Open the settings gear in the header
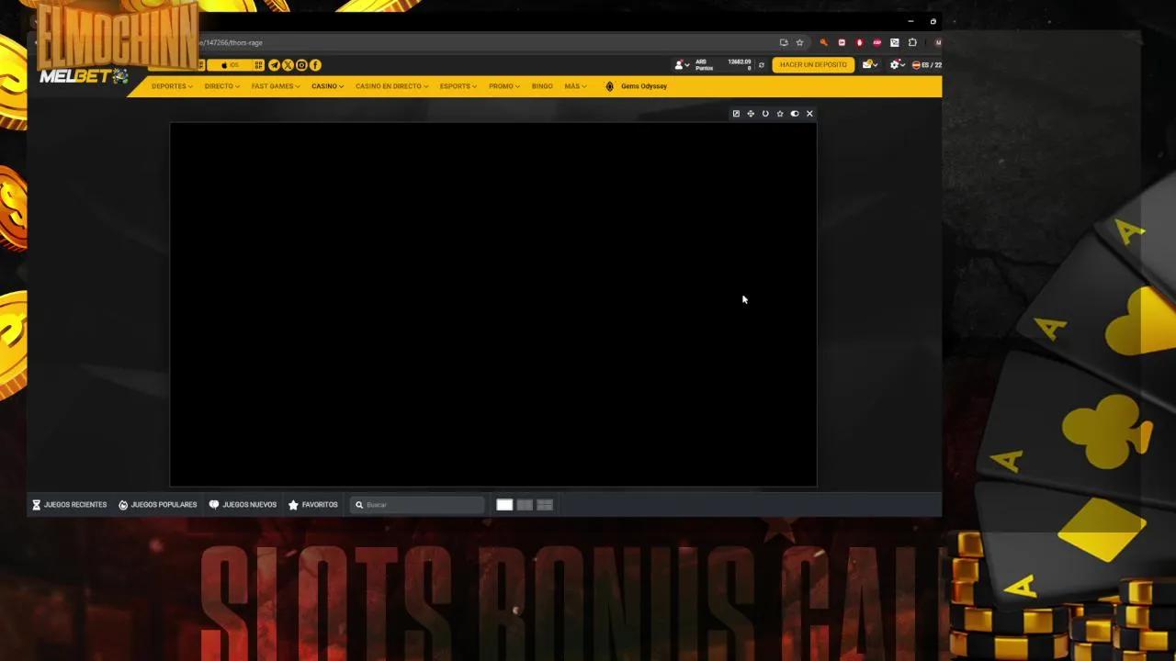Screen dimensions: 1176x661 coord(893,64)
